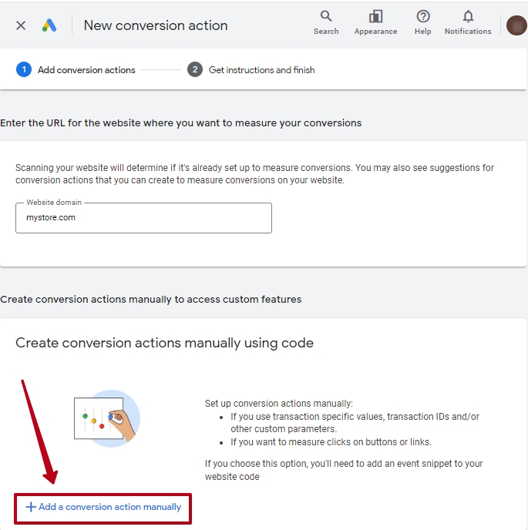
Task: Click the New conversion action title
Action: [156, 25]
